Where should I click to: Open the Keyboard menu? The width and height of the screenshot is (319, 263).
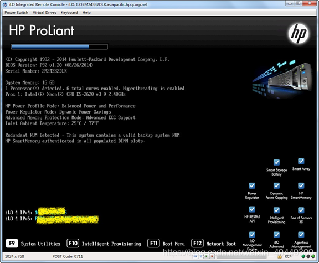69,12
